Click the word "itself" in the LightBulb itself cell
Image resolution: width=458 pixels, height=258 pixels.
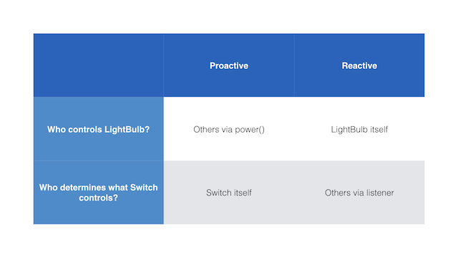coord(379,130)
